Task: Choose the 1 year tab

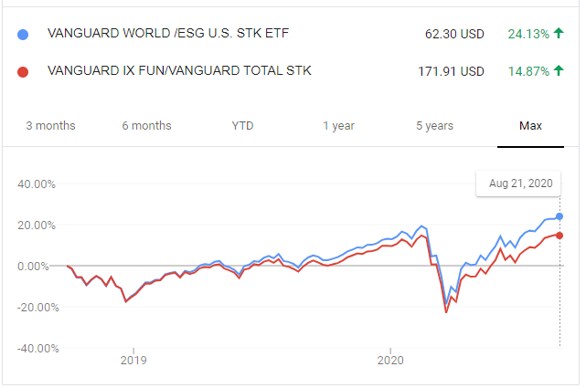Action: [338, 125]
